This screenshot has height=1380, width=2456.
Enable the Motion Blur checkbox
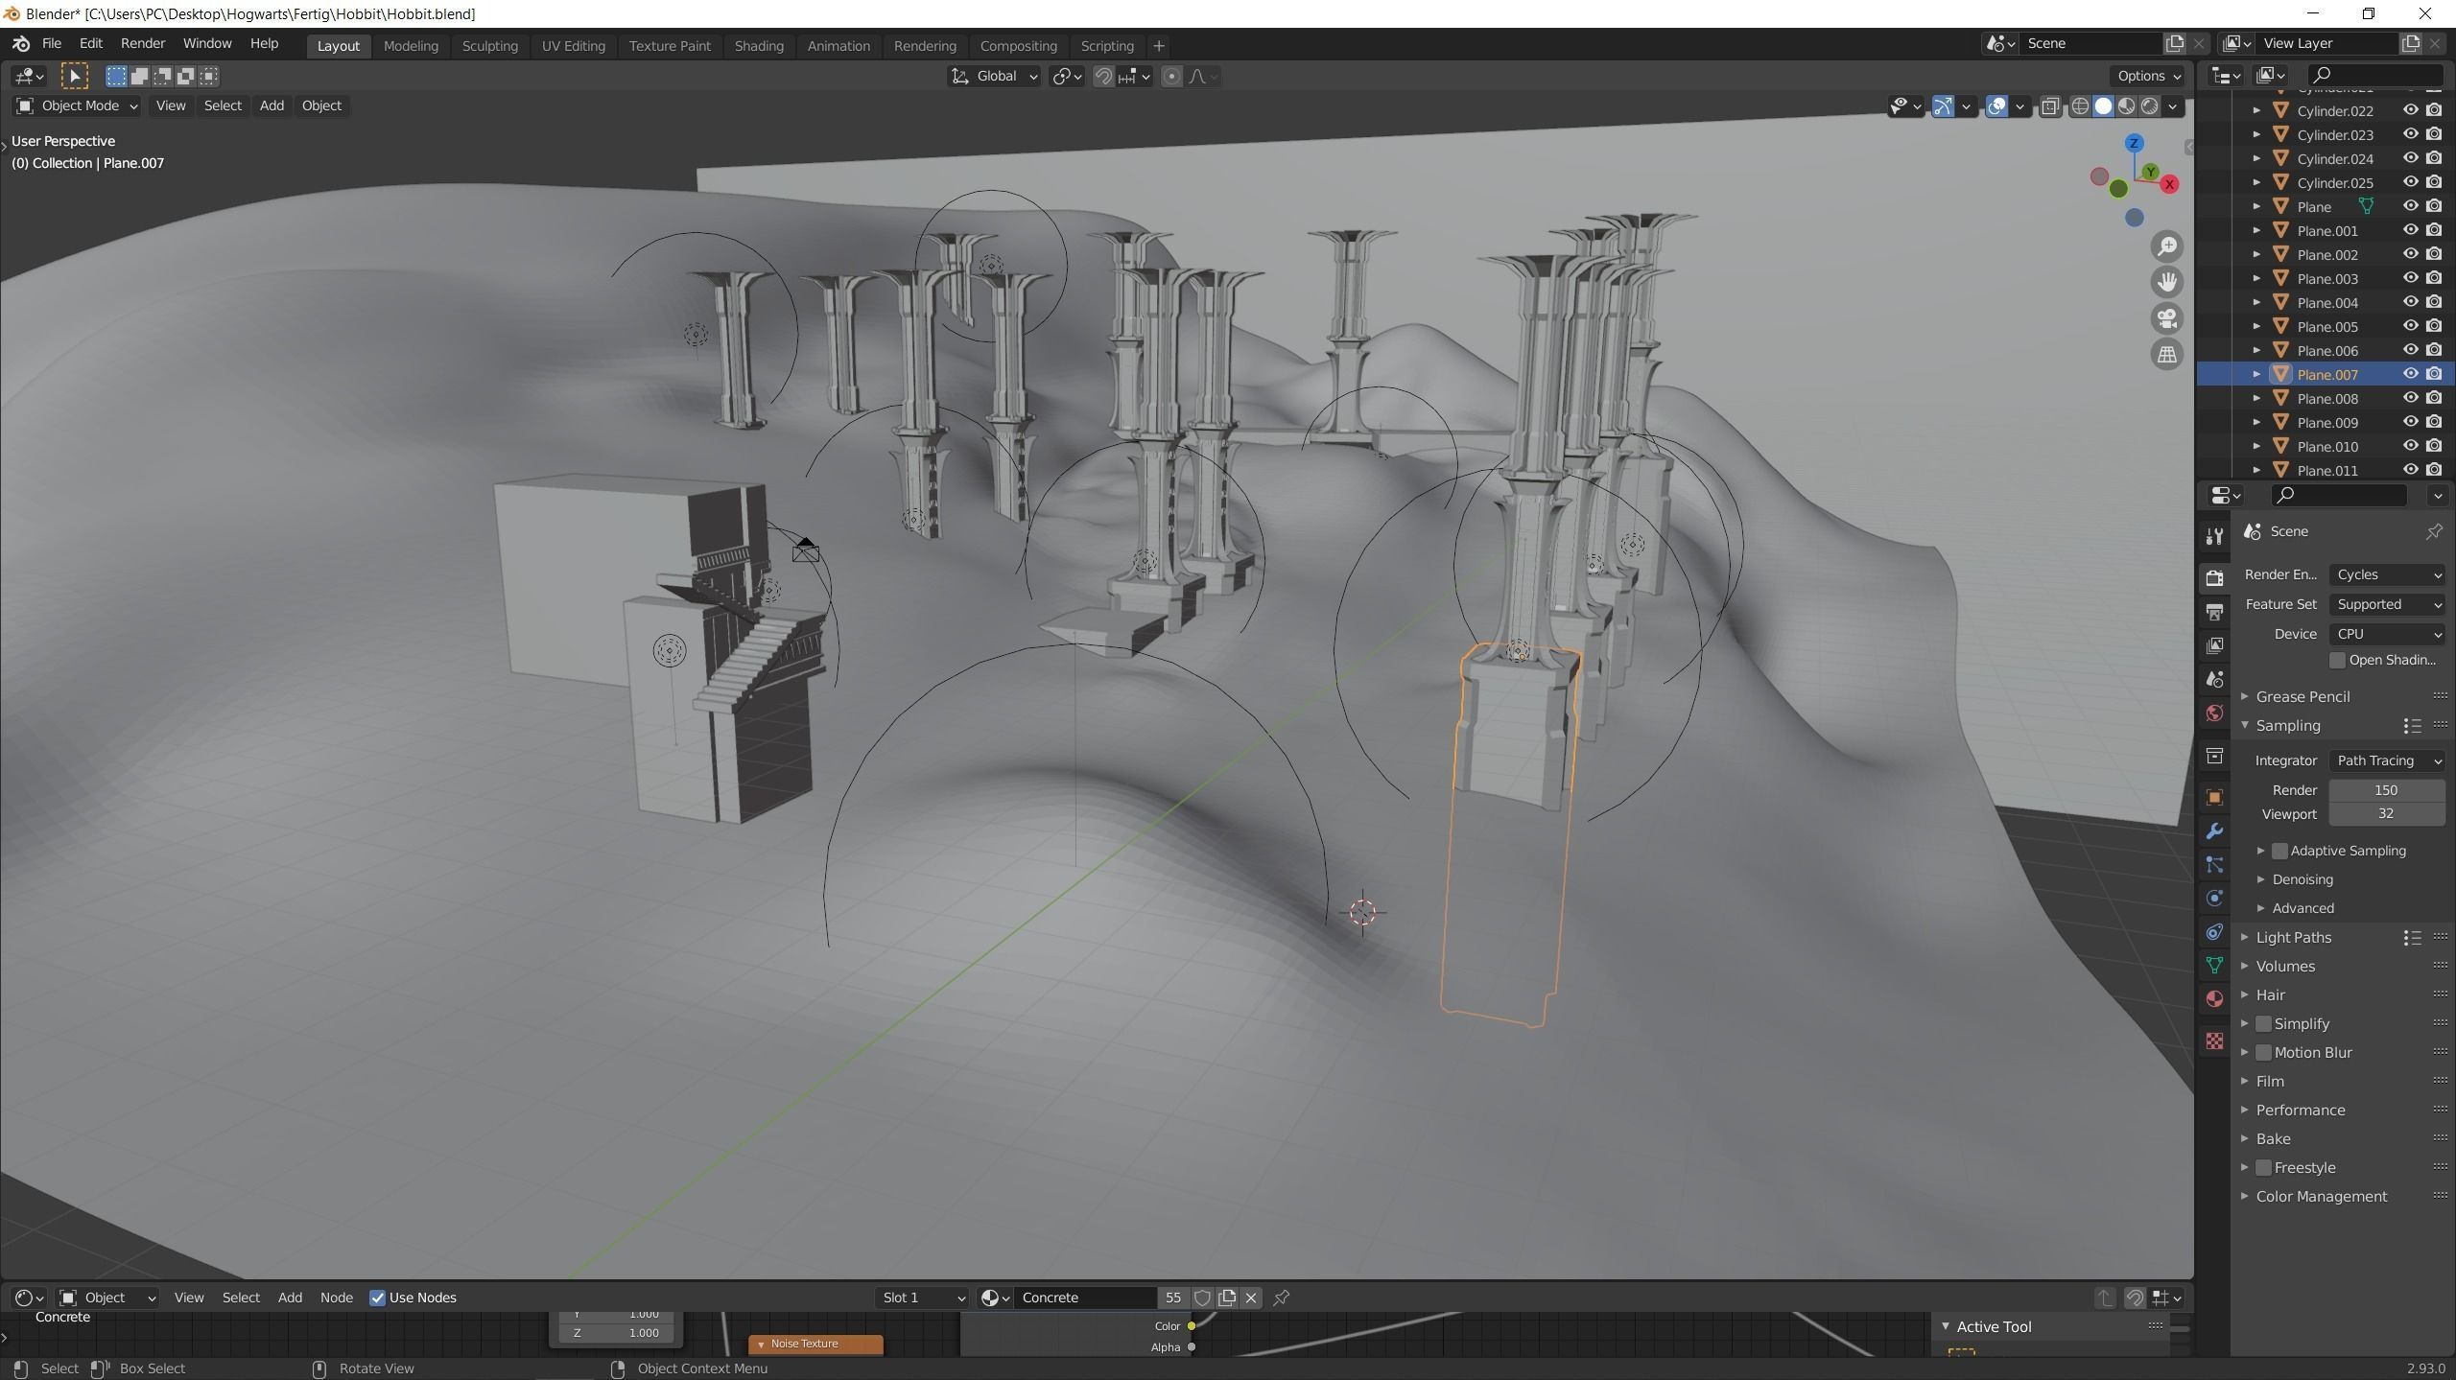point(2264,1052)
